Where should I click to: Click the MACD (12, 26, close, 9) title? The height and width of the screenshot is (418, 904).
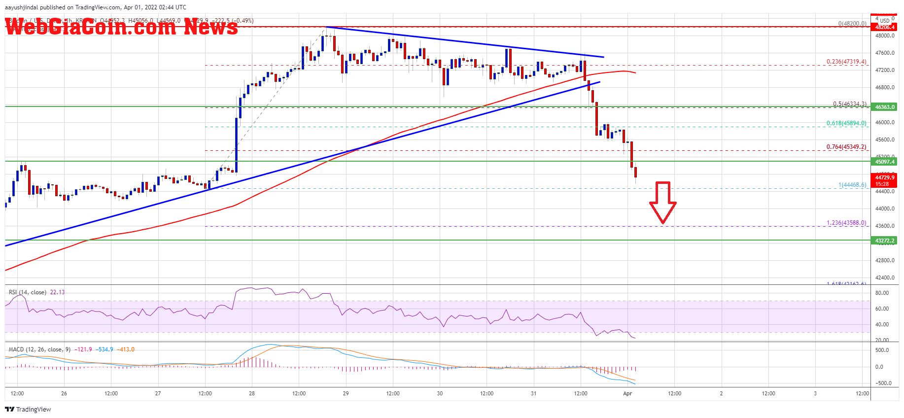[39, 349]
